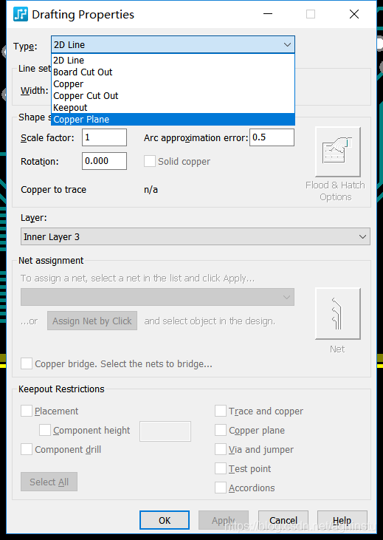Image resolution: width=383 pixels, height=540 pixels.
Task: Choose Board Cut Out in the list
Action: 173,72
